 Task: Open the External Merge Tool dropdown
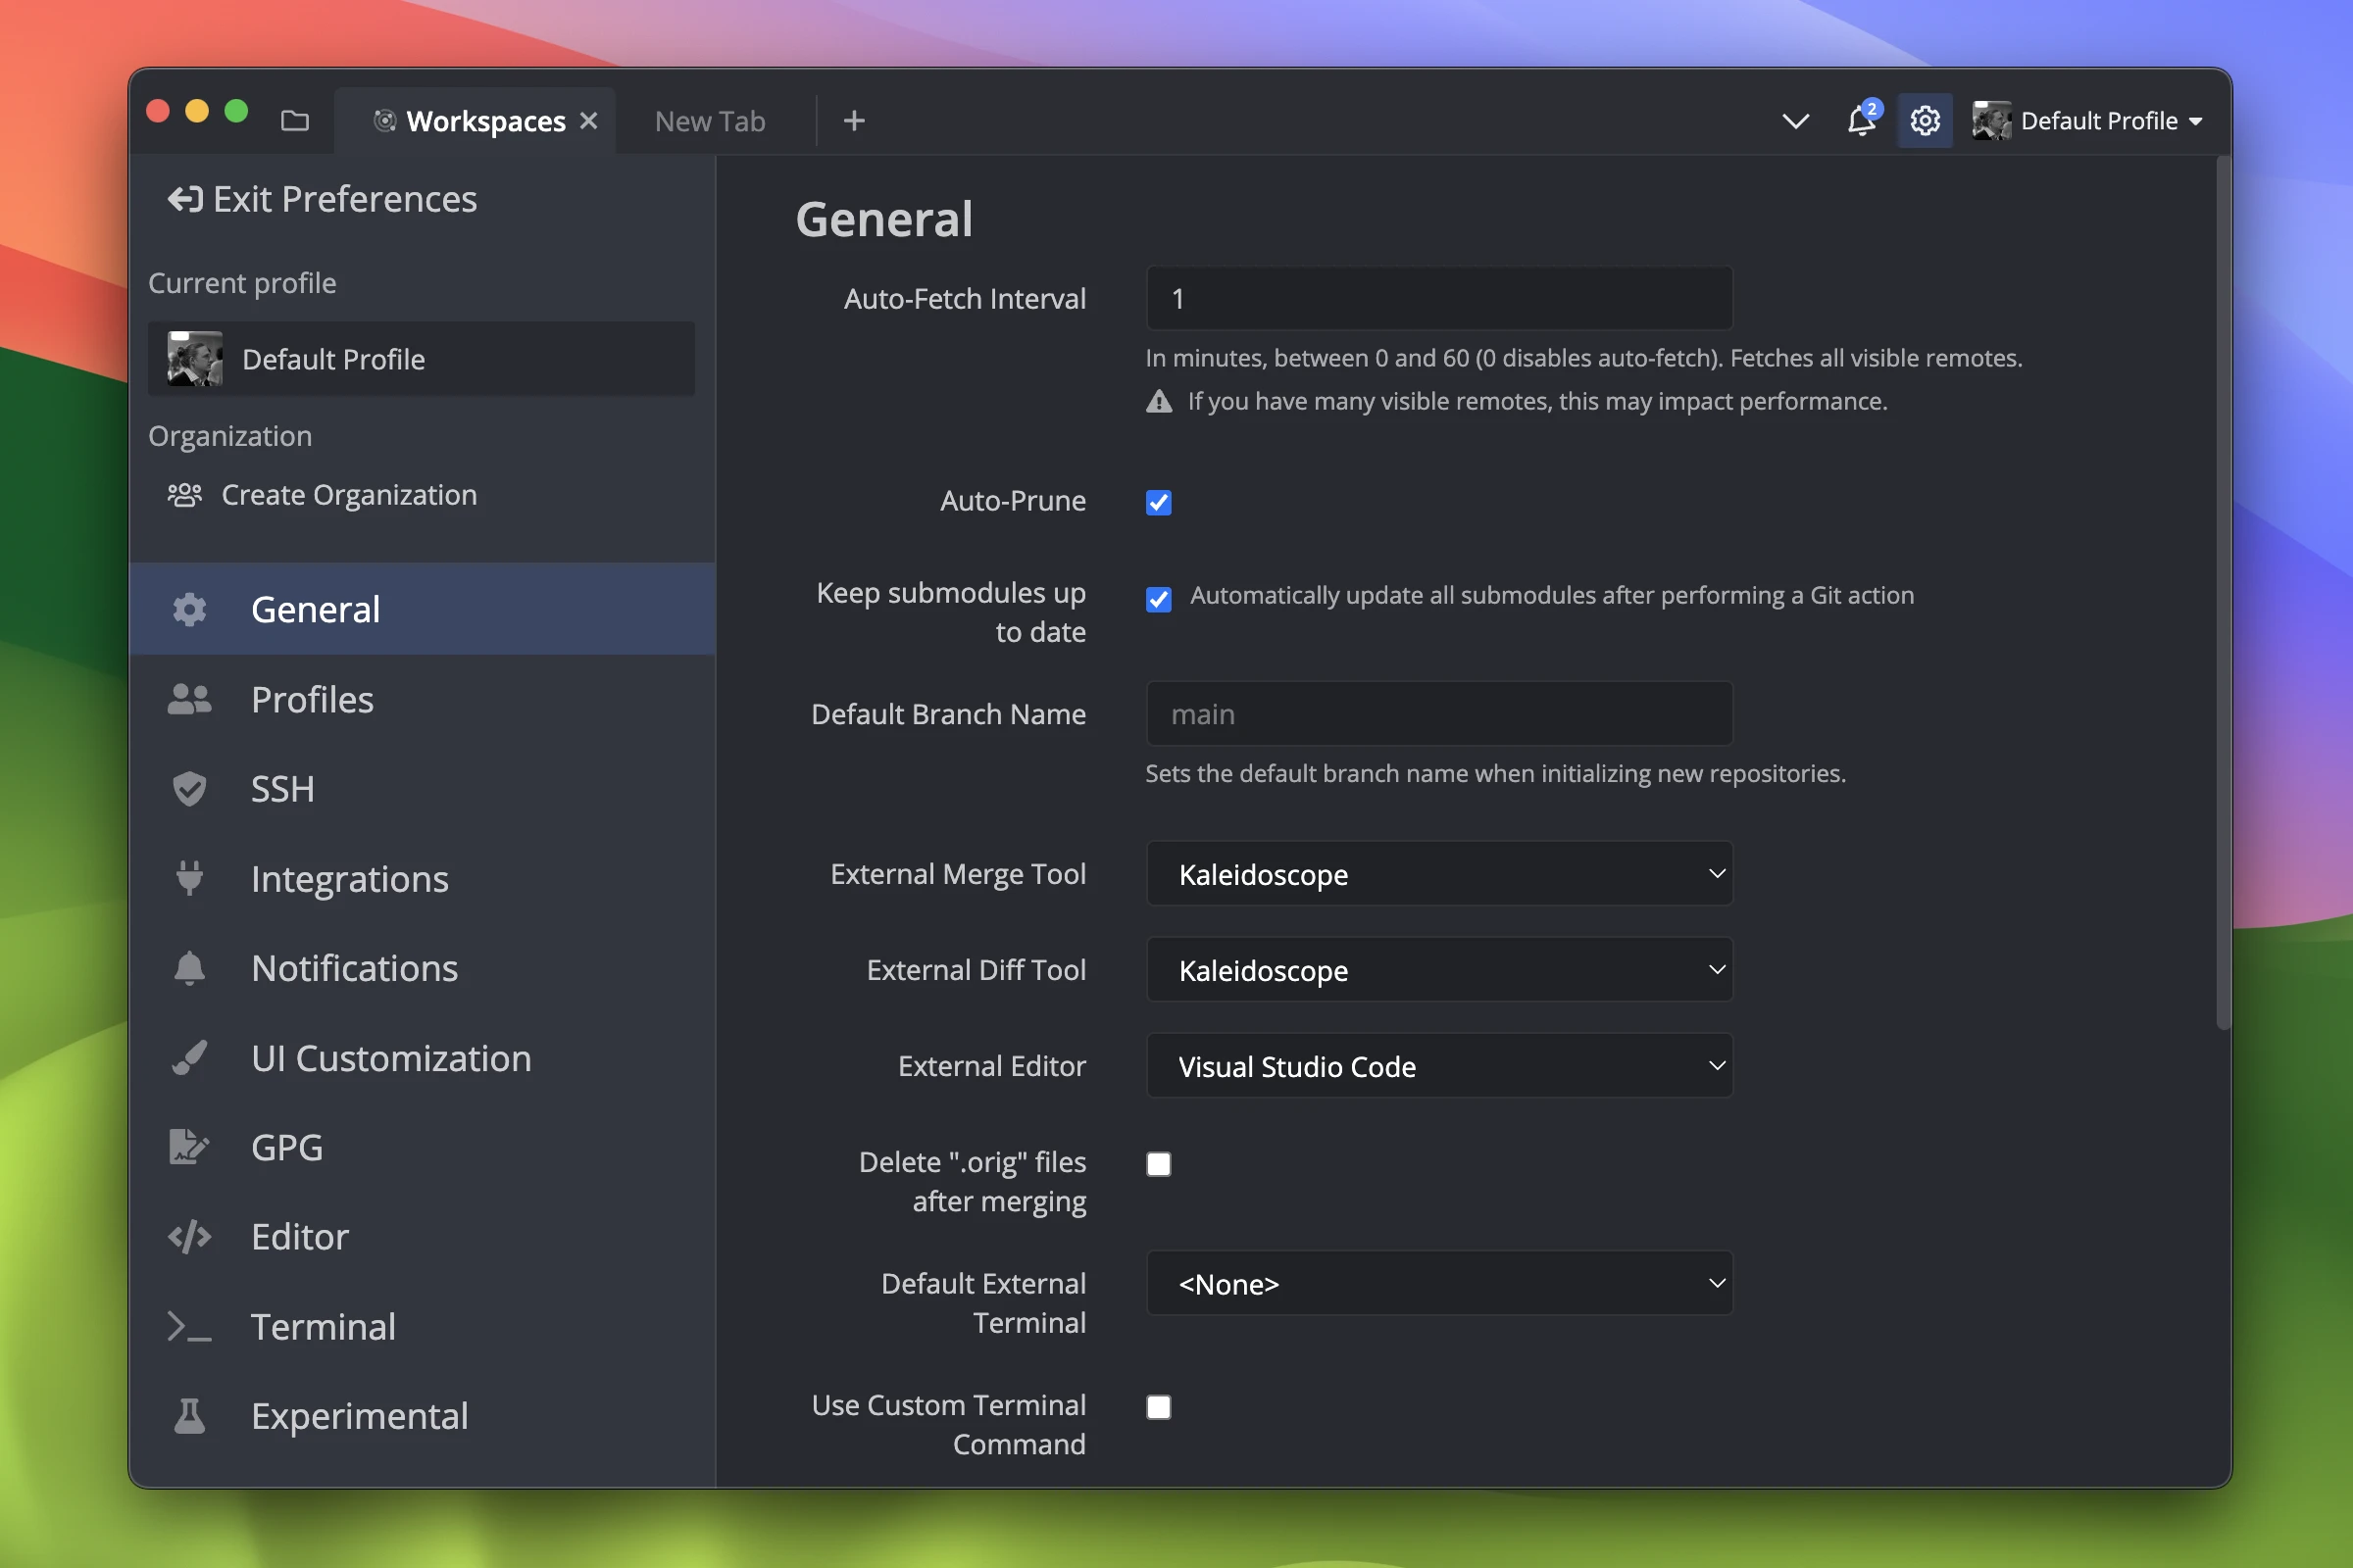pos(1438,874)
